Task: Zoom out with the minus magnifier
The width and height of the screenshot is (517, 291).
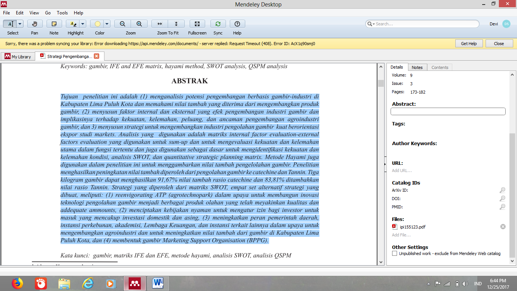Action: (x=122, y=24)
